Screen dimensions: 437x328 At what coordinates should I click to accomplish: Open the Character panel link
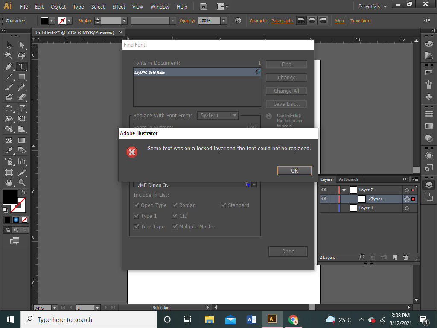[259, 20]
